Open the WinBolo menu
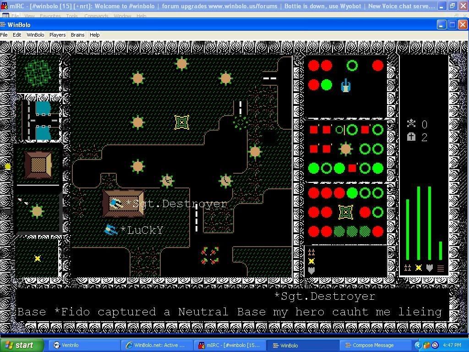Image resolution: width=469 pixels, height=352 pixels. [35, 35]
